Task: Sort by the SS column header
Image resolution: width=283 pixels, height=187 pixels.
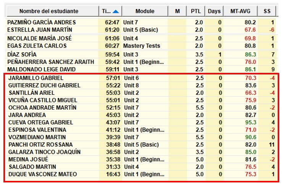Action: tap(267, 11)
